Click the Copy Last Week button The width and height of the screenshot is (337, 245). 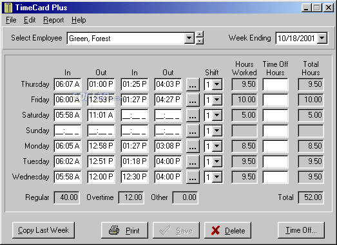(x=44, y=230)
